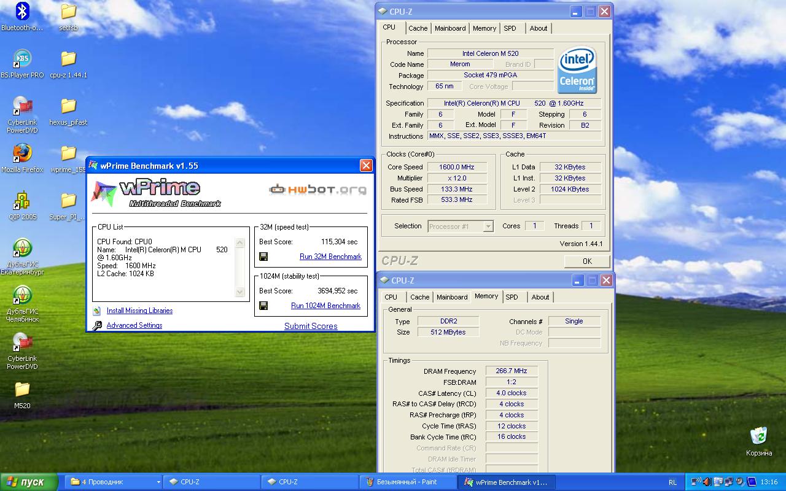
Task: Click the Multiplier value x 12.0
Action: [x=457, y=178]
